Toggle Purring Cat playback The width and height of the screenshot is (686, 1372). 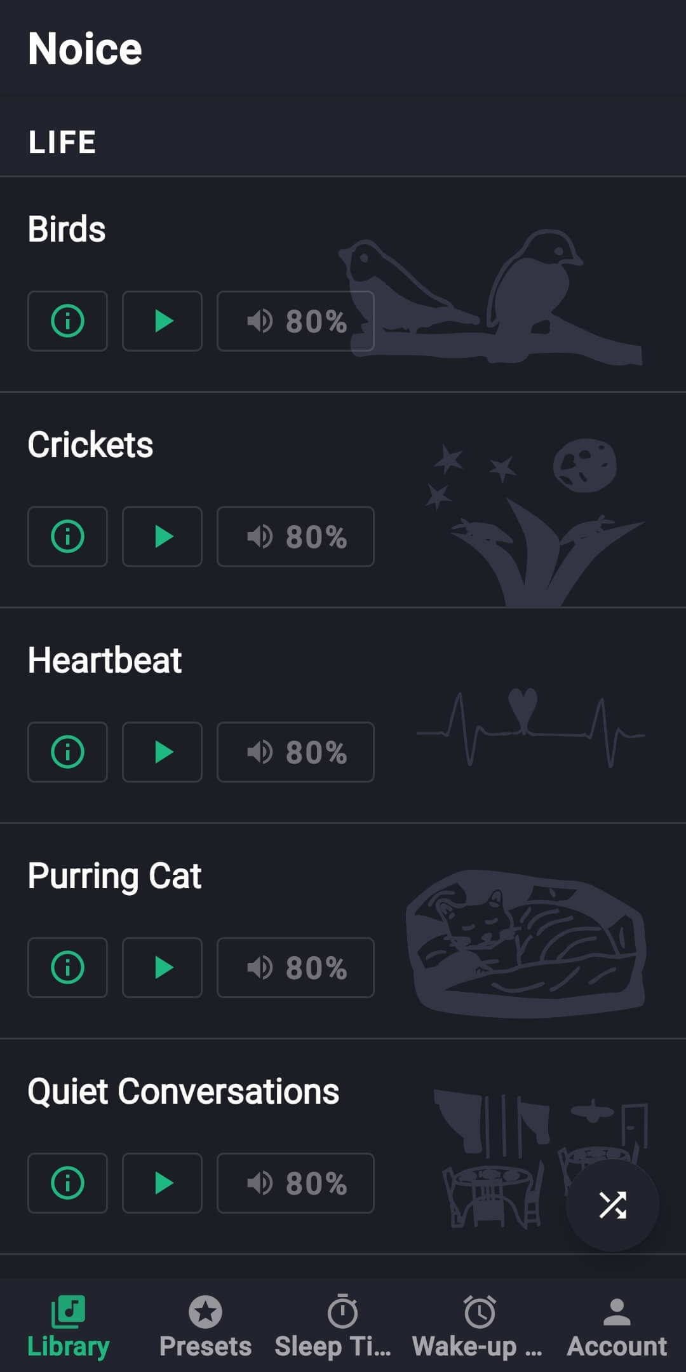click(162, 968)
